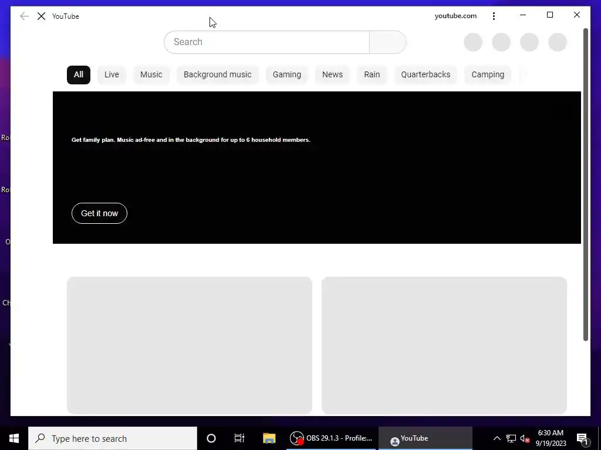Open the notification center icon
The height and width of the screenshot is (450, 601).
tap(582, 438)
